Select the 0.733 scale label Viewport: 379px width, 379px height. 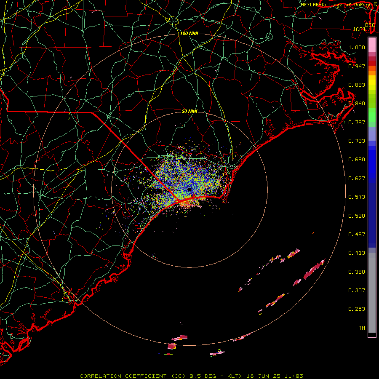(x=357, y=141)
